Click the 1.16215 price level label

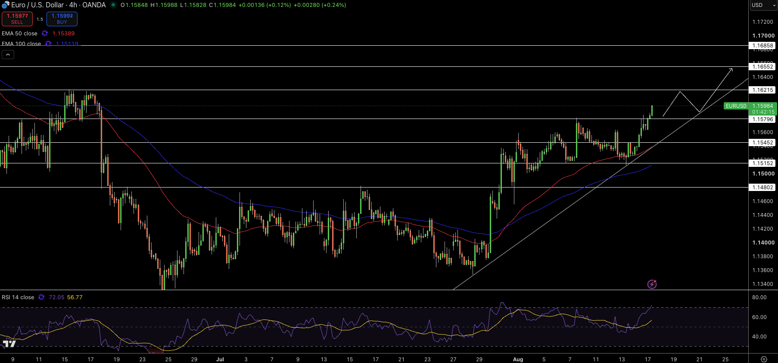pos(762,90)
